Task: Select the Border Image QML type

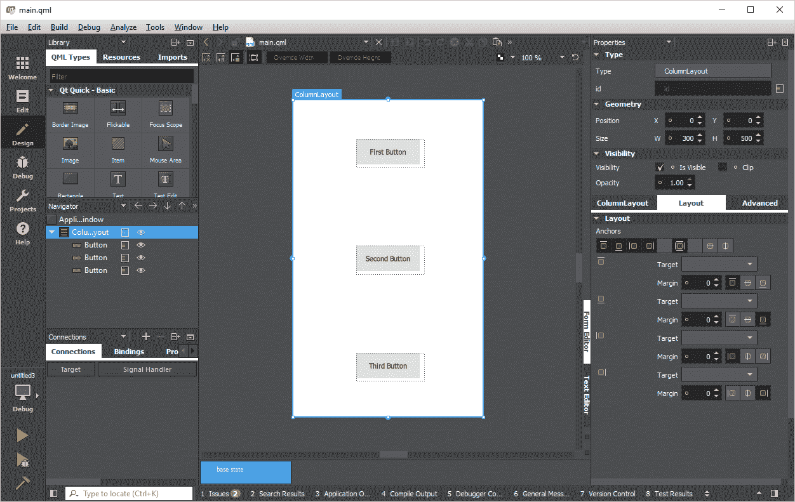Action: coord(70,114)
